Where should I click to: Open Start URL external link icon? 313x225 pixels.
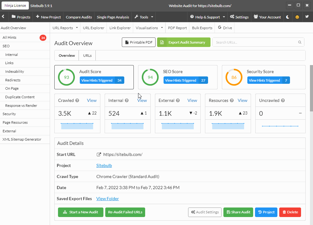point(99,154)
